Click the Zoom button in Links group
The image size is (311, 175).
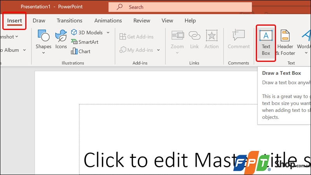point(177,40)
